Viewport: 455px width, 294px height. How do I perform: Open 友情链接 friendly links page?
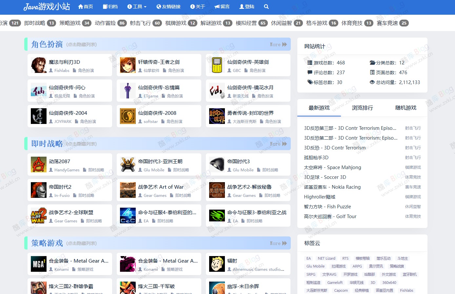[168, 7]
